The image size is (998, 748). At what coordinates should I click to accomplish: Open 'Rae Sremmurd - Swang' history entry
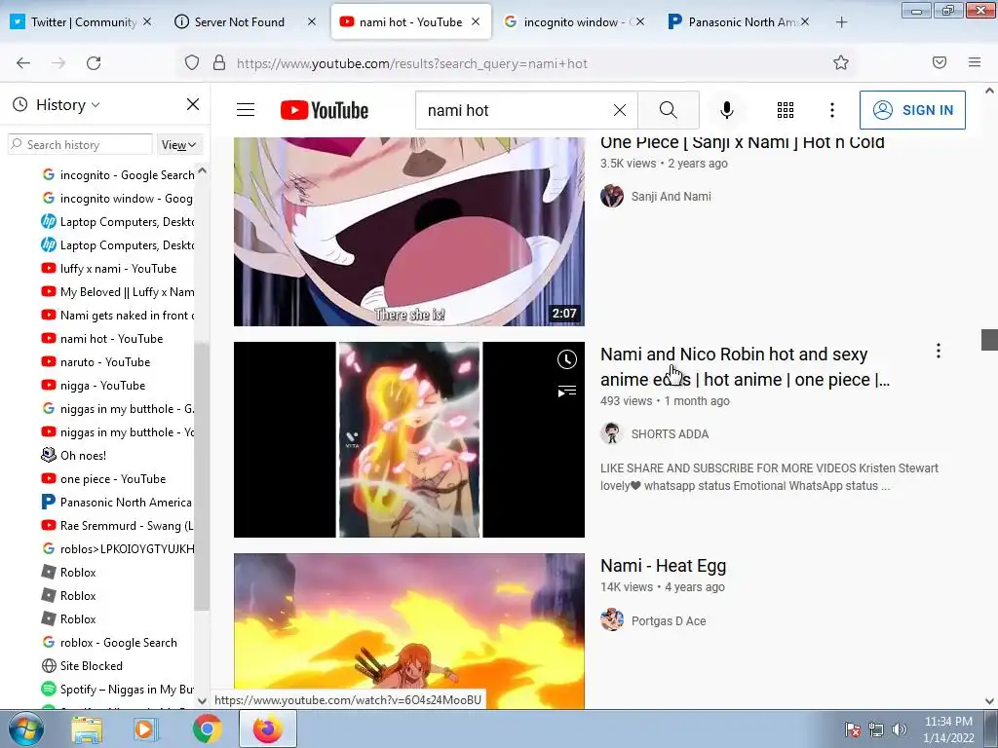pyautogui.click(x=117, y=526)
